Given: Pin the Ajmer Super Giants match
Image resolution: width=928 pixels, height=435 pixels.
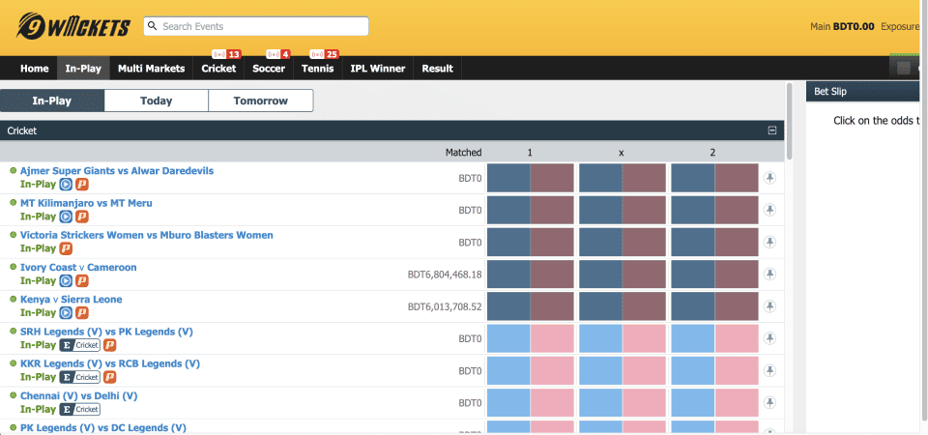Looking at the screenshot, I should [769, 178].
